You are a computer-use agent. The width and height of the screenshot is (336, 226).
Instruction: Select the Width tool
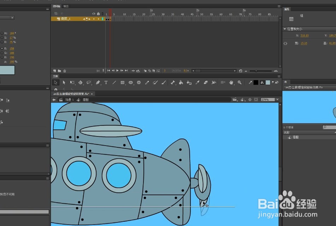click(x=214, y=83)
